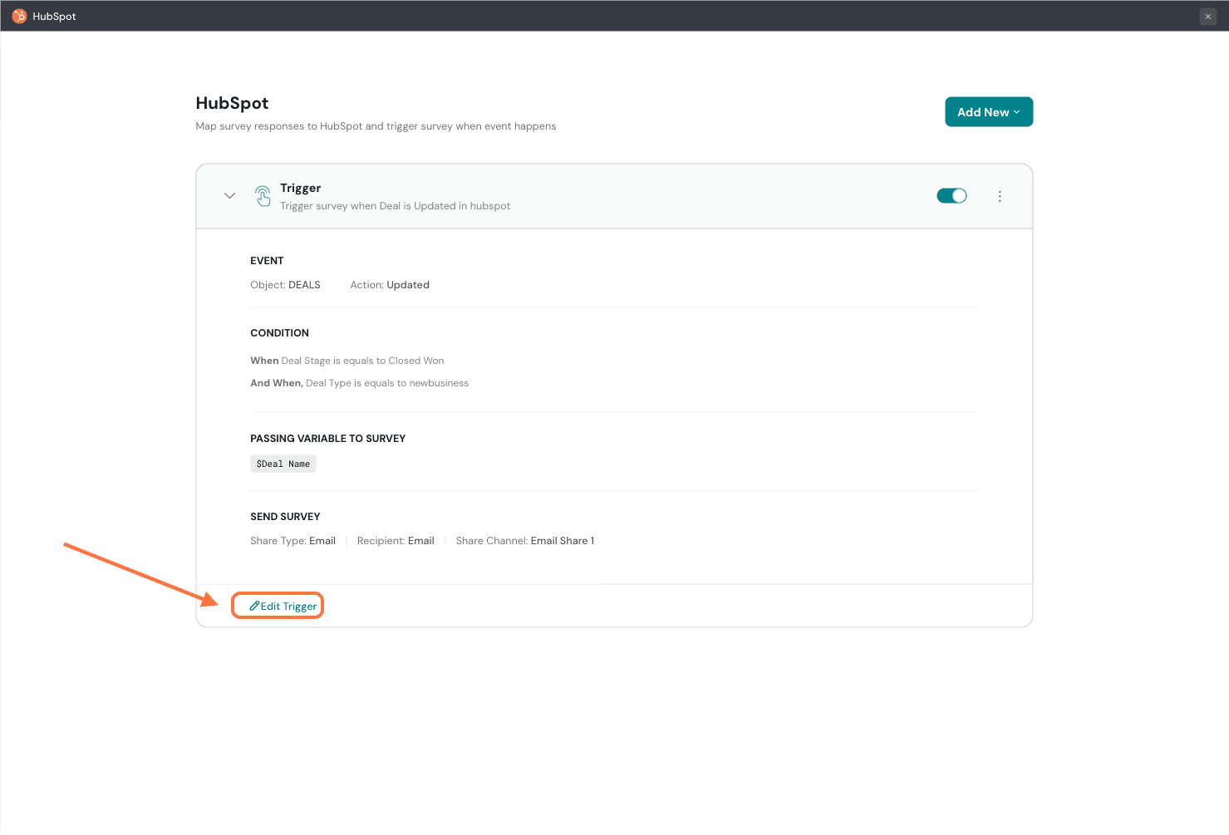This screenshot has width=1229, height=835.
Task: Click the Recipient: Email value
Action: click(x=396, y=541)
